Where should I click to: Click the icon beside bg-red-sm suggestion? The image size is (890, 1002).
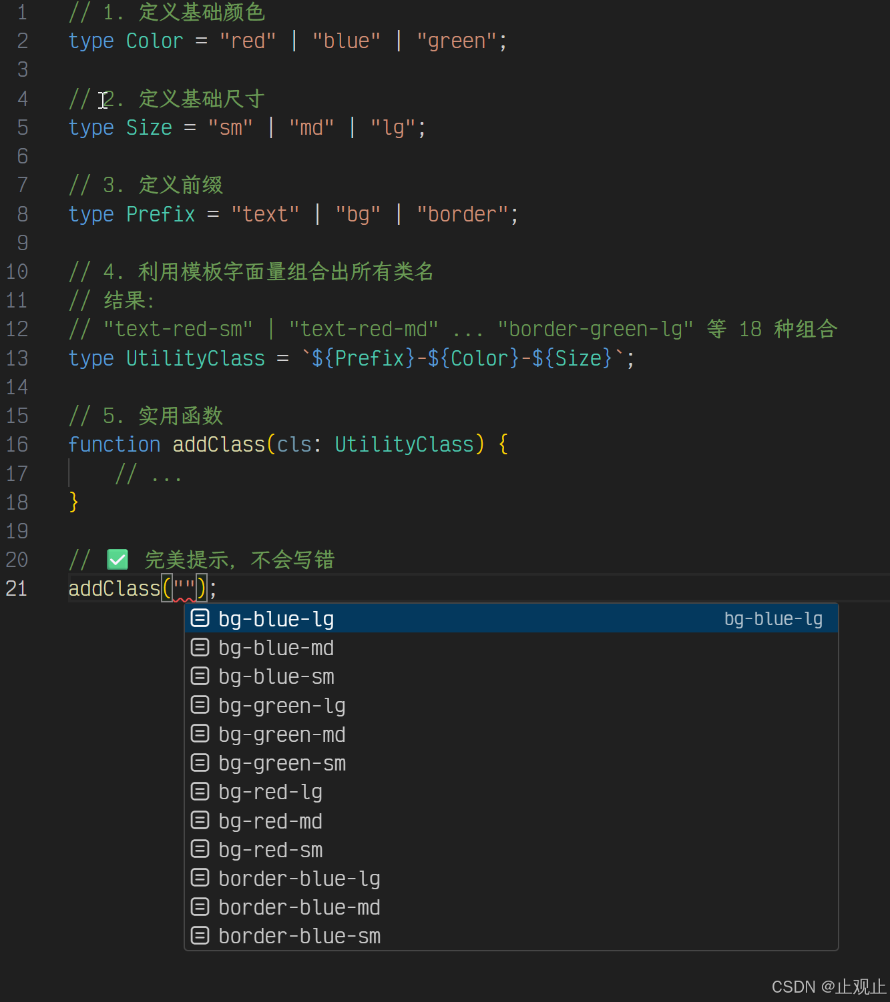click(x=200, y=849)
